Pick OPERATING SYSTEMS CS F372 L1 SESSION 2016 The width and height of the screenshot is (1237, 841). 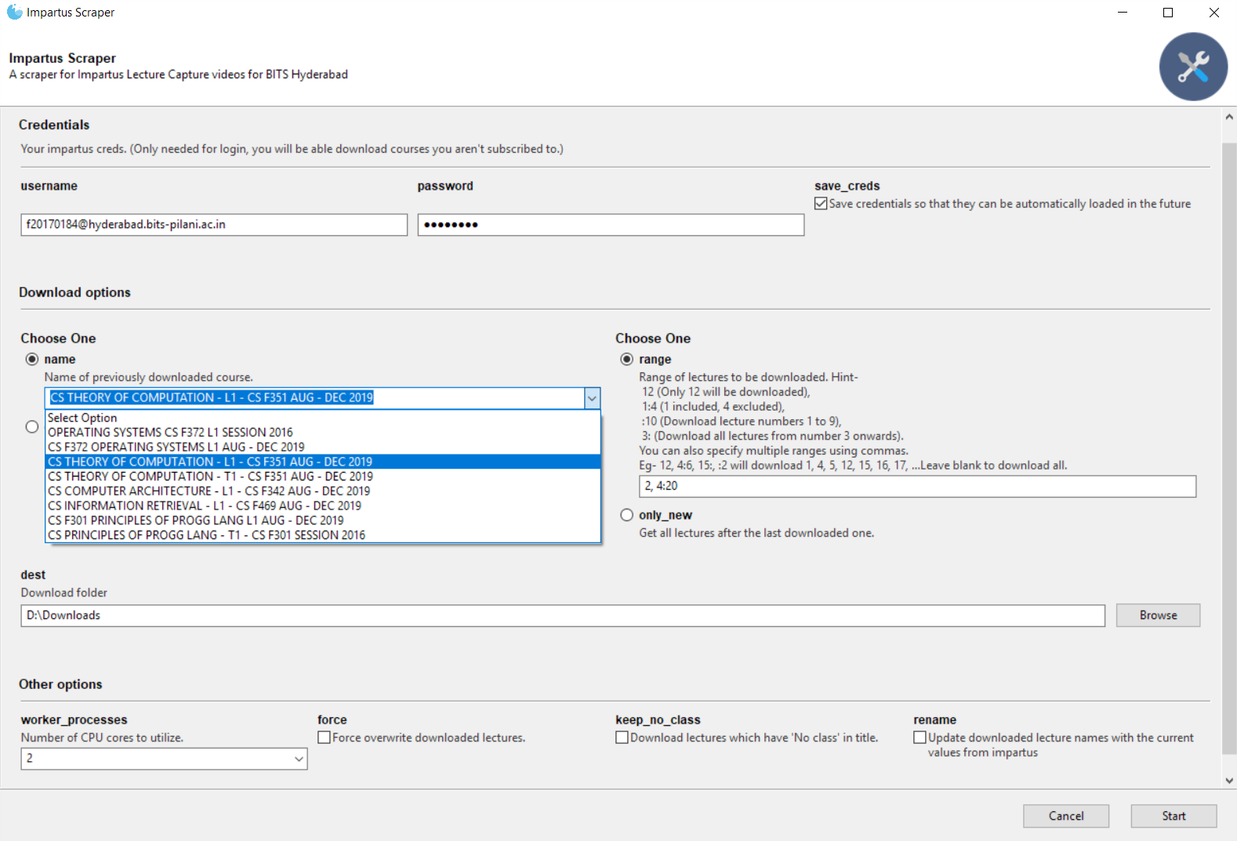point(323,432)
